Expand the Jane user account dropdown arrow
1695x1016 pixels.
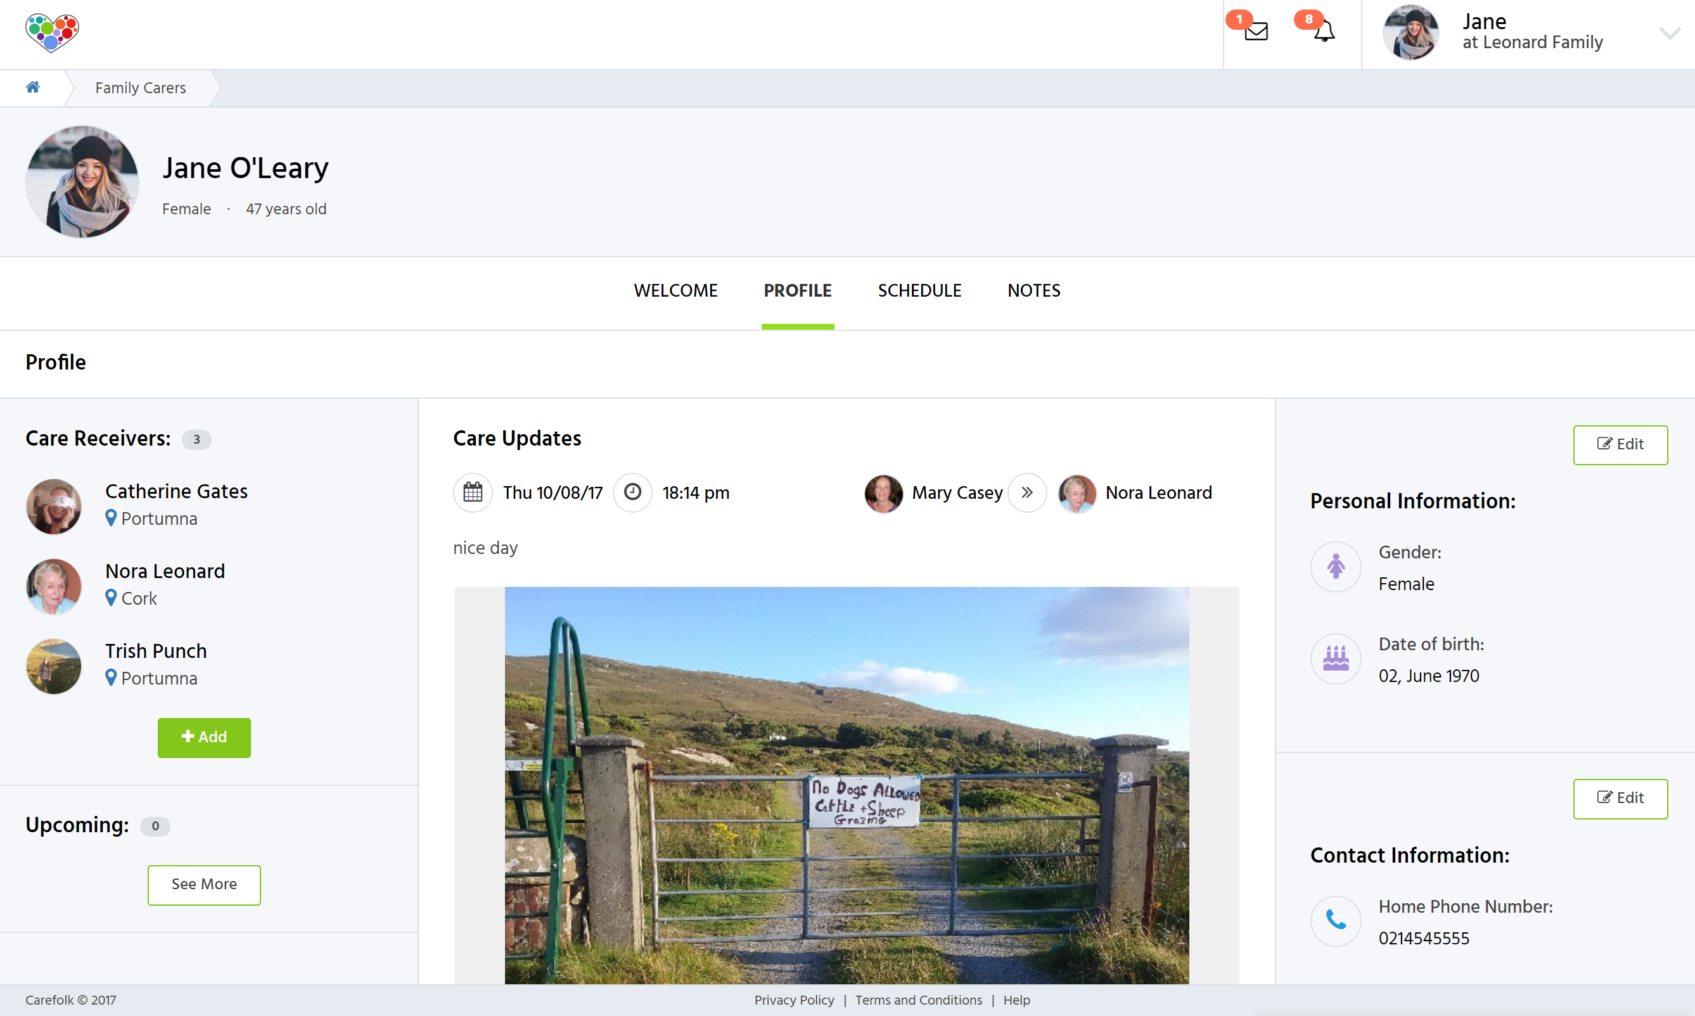1669,33
